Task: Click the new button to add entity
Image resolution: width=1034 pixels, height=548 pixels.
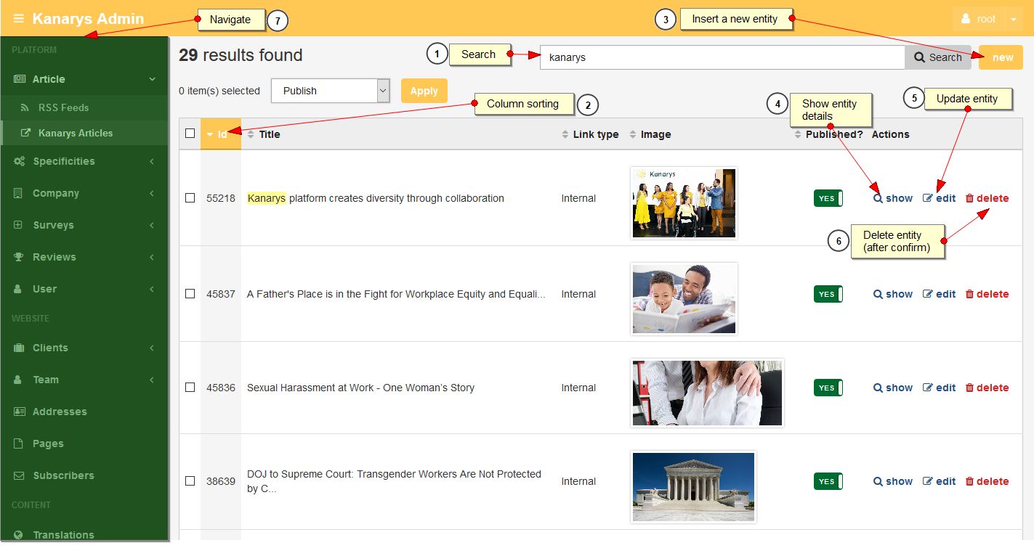Action: [x=1001, y=57]
